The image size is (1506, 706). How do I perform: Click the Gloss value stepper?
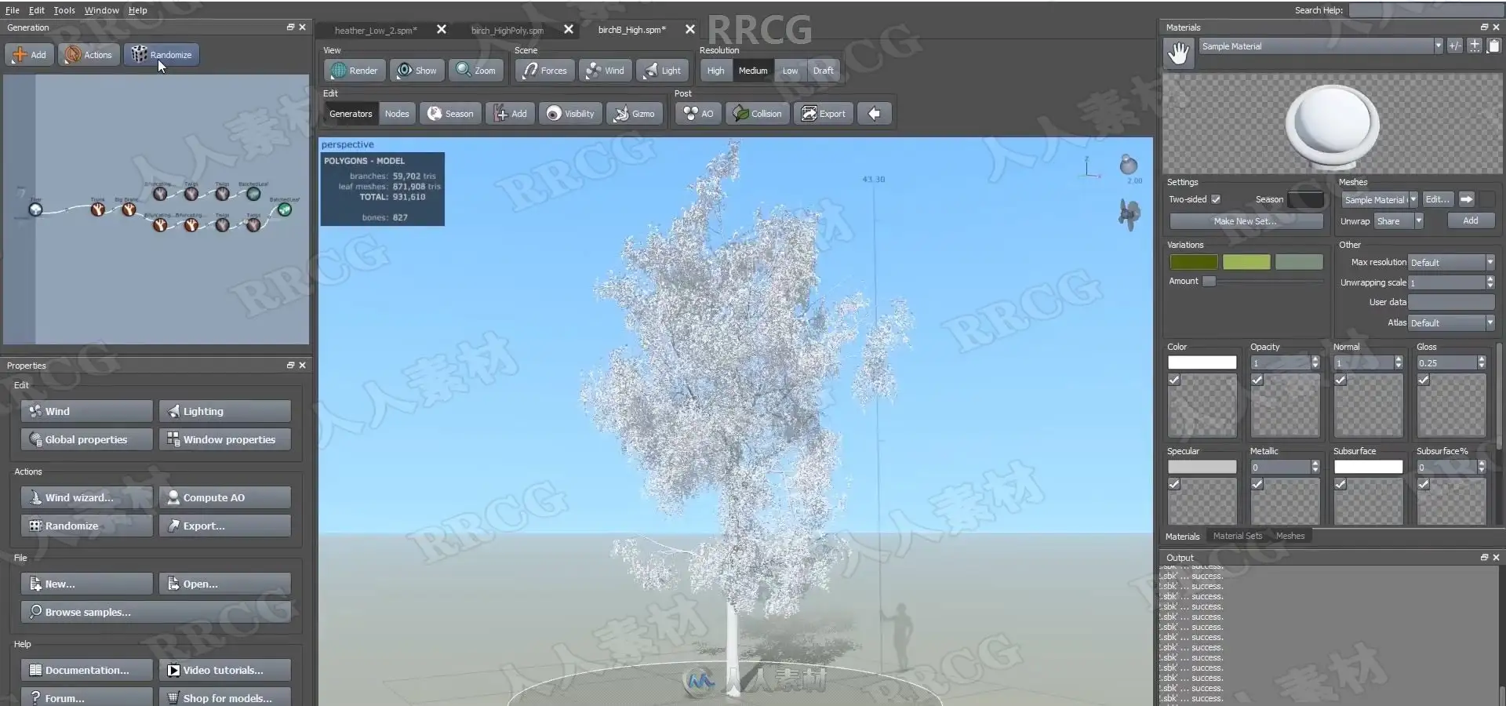pos(1482,362)
